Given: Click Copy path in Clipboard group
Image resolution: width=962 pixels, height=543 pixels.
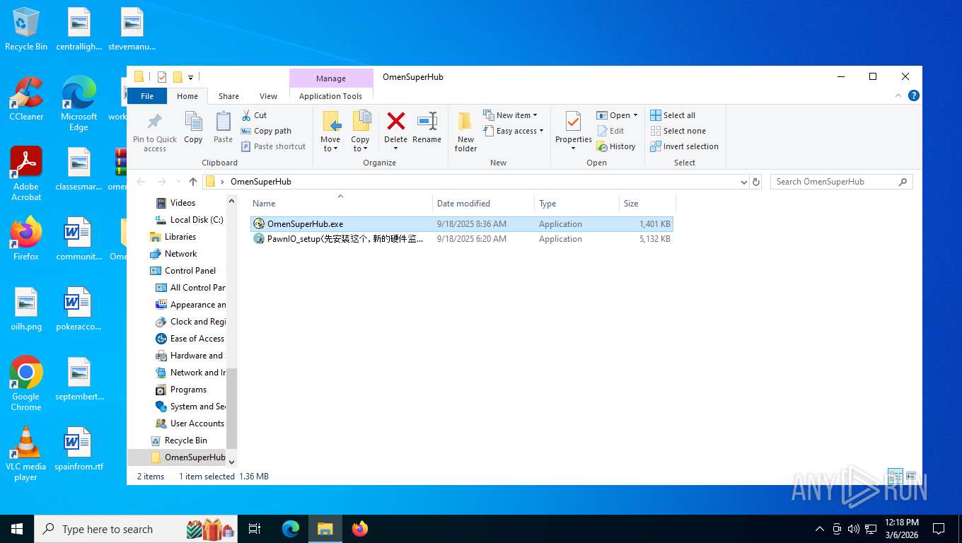Looking at the screenshot, I should [266, 131].
